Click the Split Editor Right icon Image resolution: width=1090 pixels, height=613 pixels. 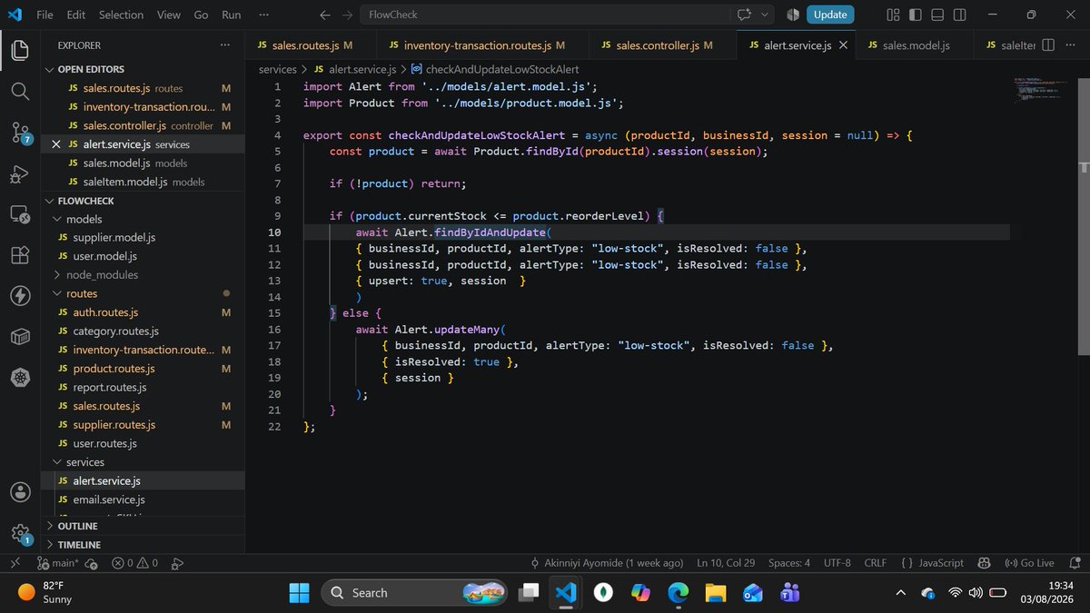[1047, 44]
